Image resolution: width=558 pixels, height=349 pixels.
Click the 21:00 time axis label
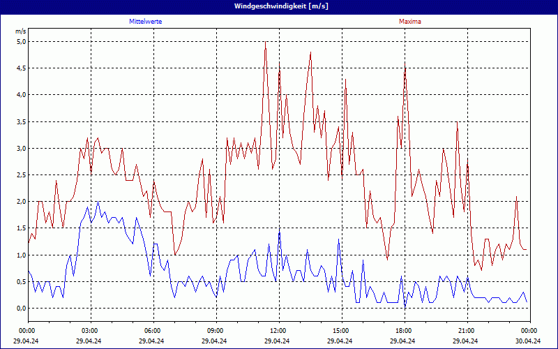[x=467, y=331]
